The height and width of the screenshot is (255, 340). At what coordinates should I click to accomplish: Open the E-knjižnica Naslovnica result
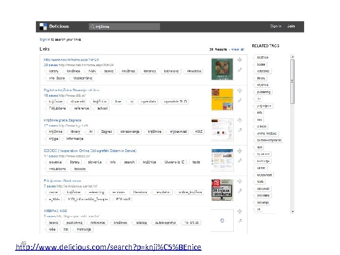pyautogui.click(x=62, y=180)
